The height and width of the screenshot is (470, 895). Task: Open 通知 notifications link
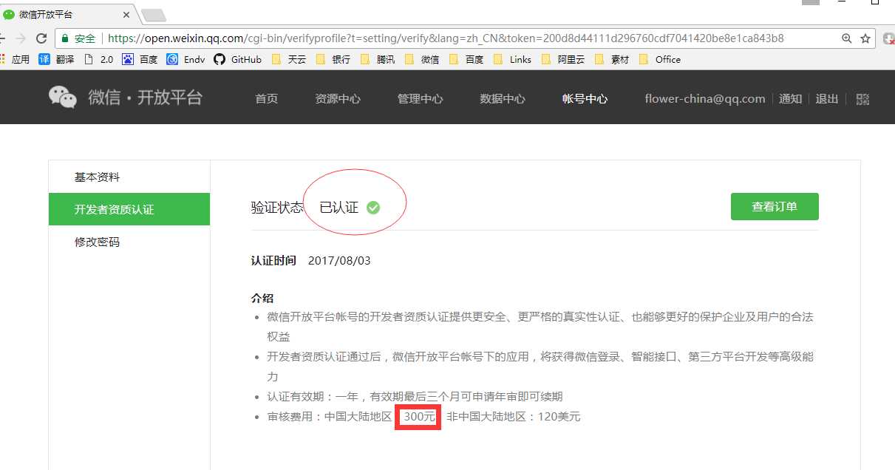tap(790, 98)
